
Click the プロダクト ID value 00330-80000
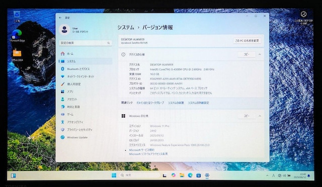[x=166, y=83]
